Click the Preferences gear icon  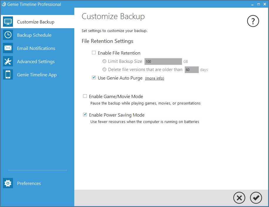8,183
